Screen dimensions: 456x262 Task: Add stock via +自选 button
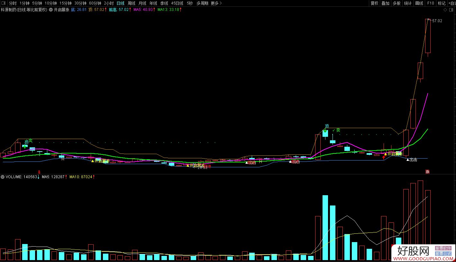pos(452,3)
